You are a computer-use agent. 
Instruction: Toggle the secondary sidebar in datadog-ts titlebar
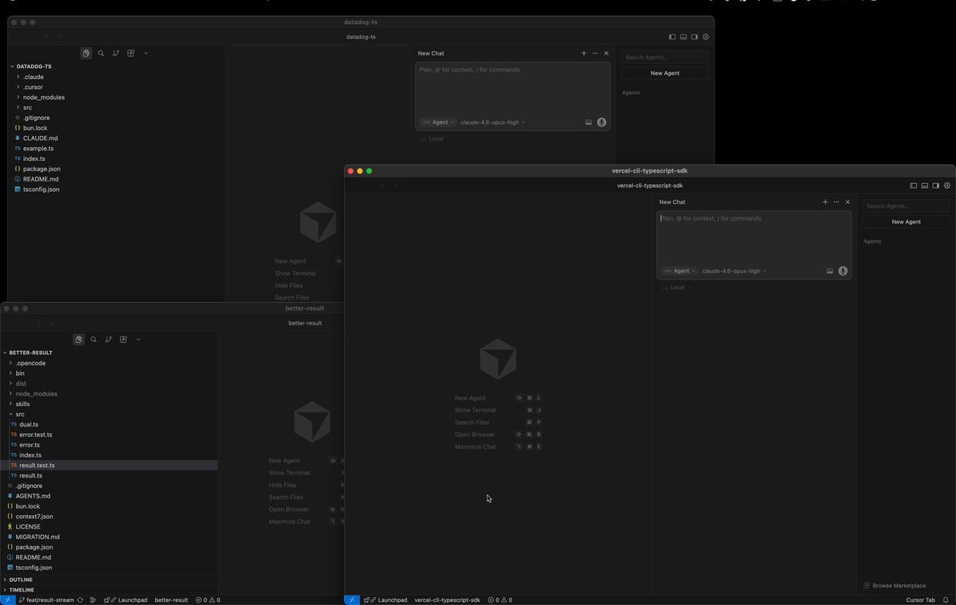pos(694,37)
